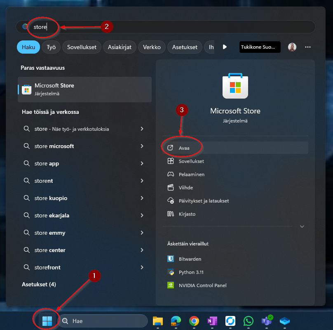Open Viihde section of Microsoft Store
This screenshot has height=330, width=333.
coord(235,188)
